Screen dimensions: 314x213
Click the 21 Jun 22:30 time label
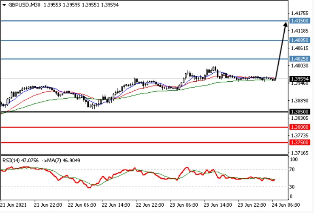48,205
